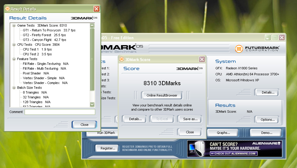The height and width of the screenshot is (168, 297).
Task: Select CPU Test 1 row
Action: pyautogui.click(x=37, y=49)
